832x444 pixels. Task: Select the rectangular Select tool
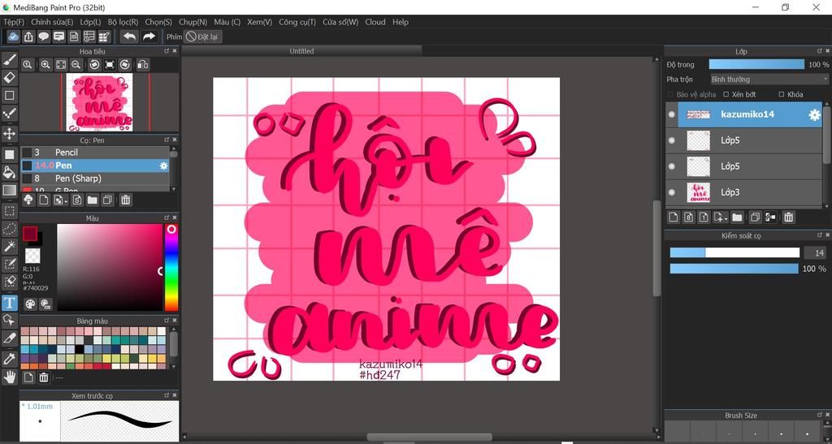[x=10, y=211]
